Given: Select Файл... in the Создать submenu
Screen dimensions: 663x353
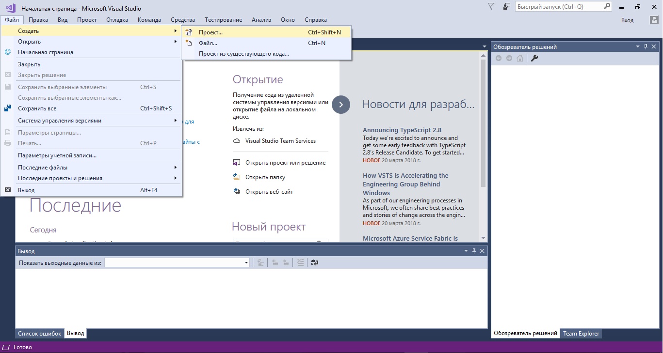Looking at the screenshot, I should tap(266, 43).
